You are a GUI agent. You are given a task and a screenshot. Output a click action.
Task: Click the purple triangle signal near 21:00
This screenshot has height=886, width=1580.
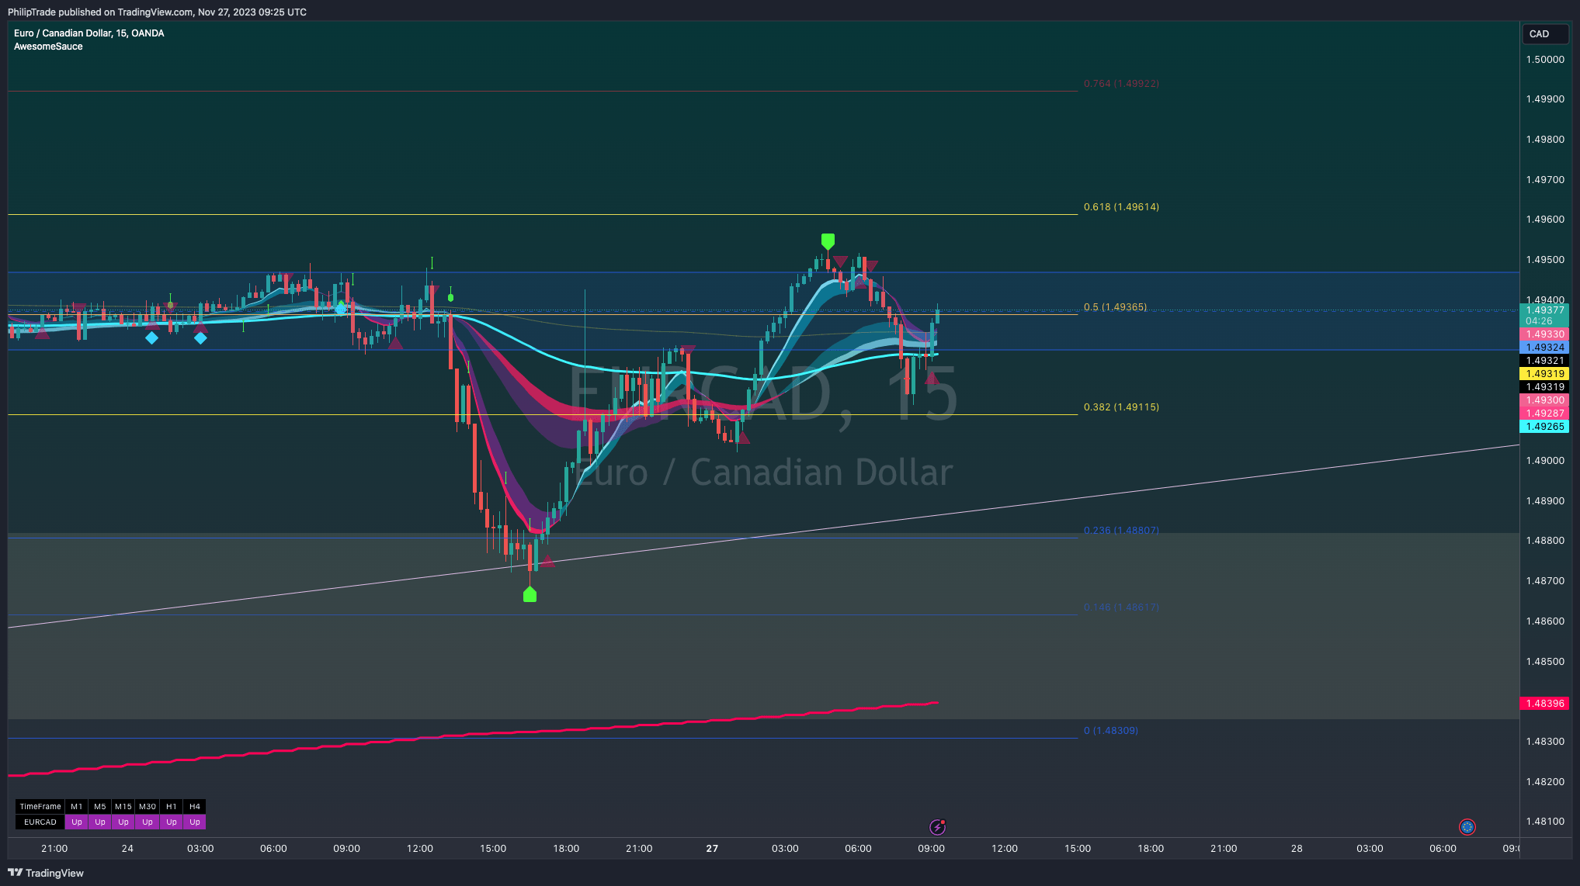point(686,349)
